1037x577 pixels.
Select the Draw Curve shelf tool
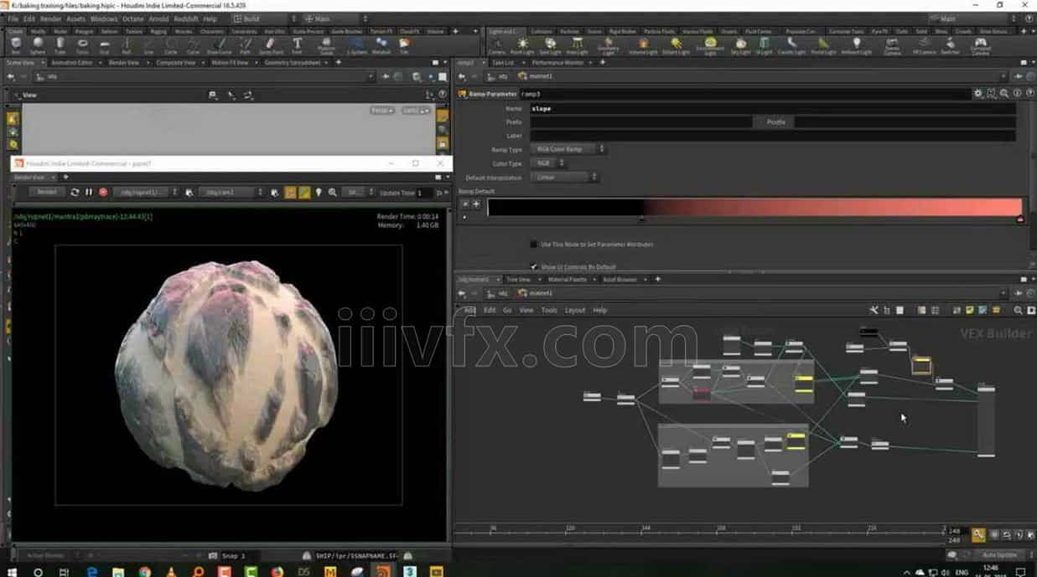219,44
